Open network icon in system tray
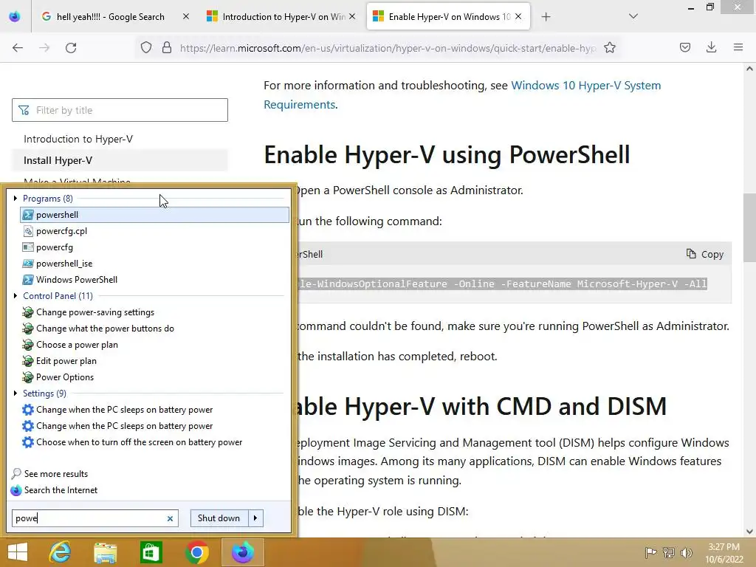756x567 pixels. click(x=668, y=552)
